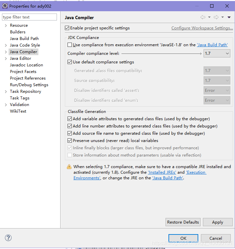Image resolution: width=235 pixels, height=249 pixels.
Task: Toggle Add source file name checkbox
Action: pyautogui.click(x=70, y=133)
